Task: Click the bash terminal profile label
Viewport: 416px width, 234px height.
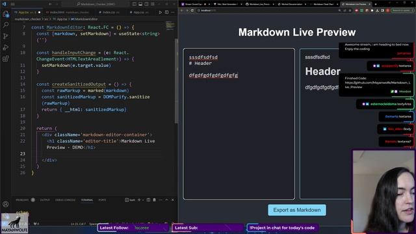Action: [x=130, y=200]
